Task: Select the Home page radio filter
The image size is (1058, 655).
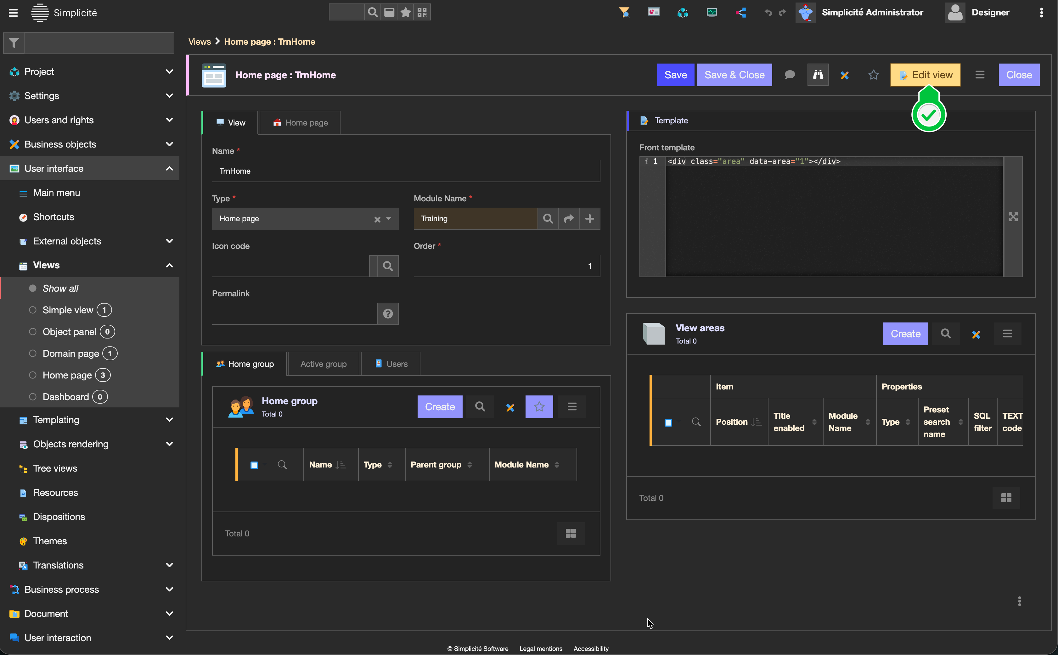Action: click(x=32, y=375)
